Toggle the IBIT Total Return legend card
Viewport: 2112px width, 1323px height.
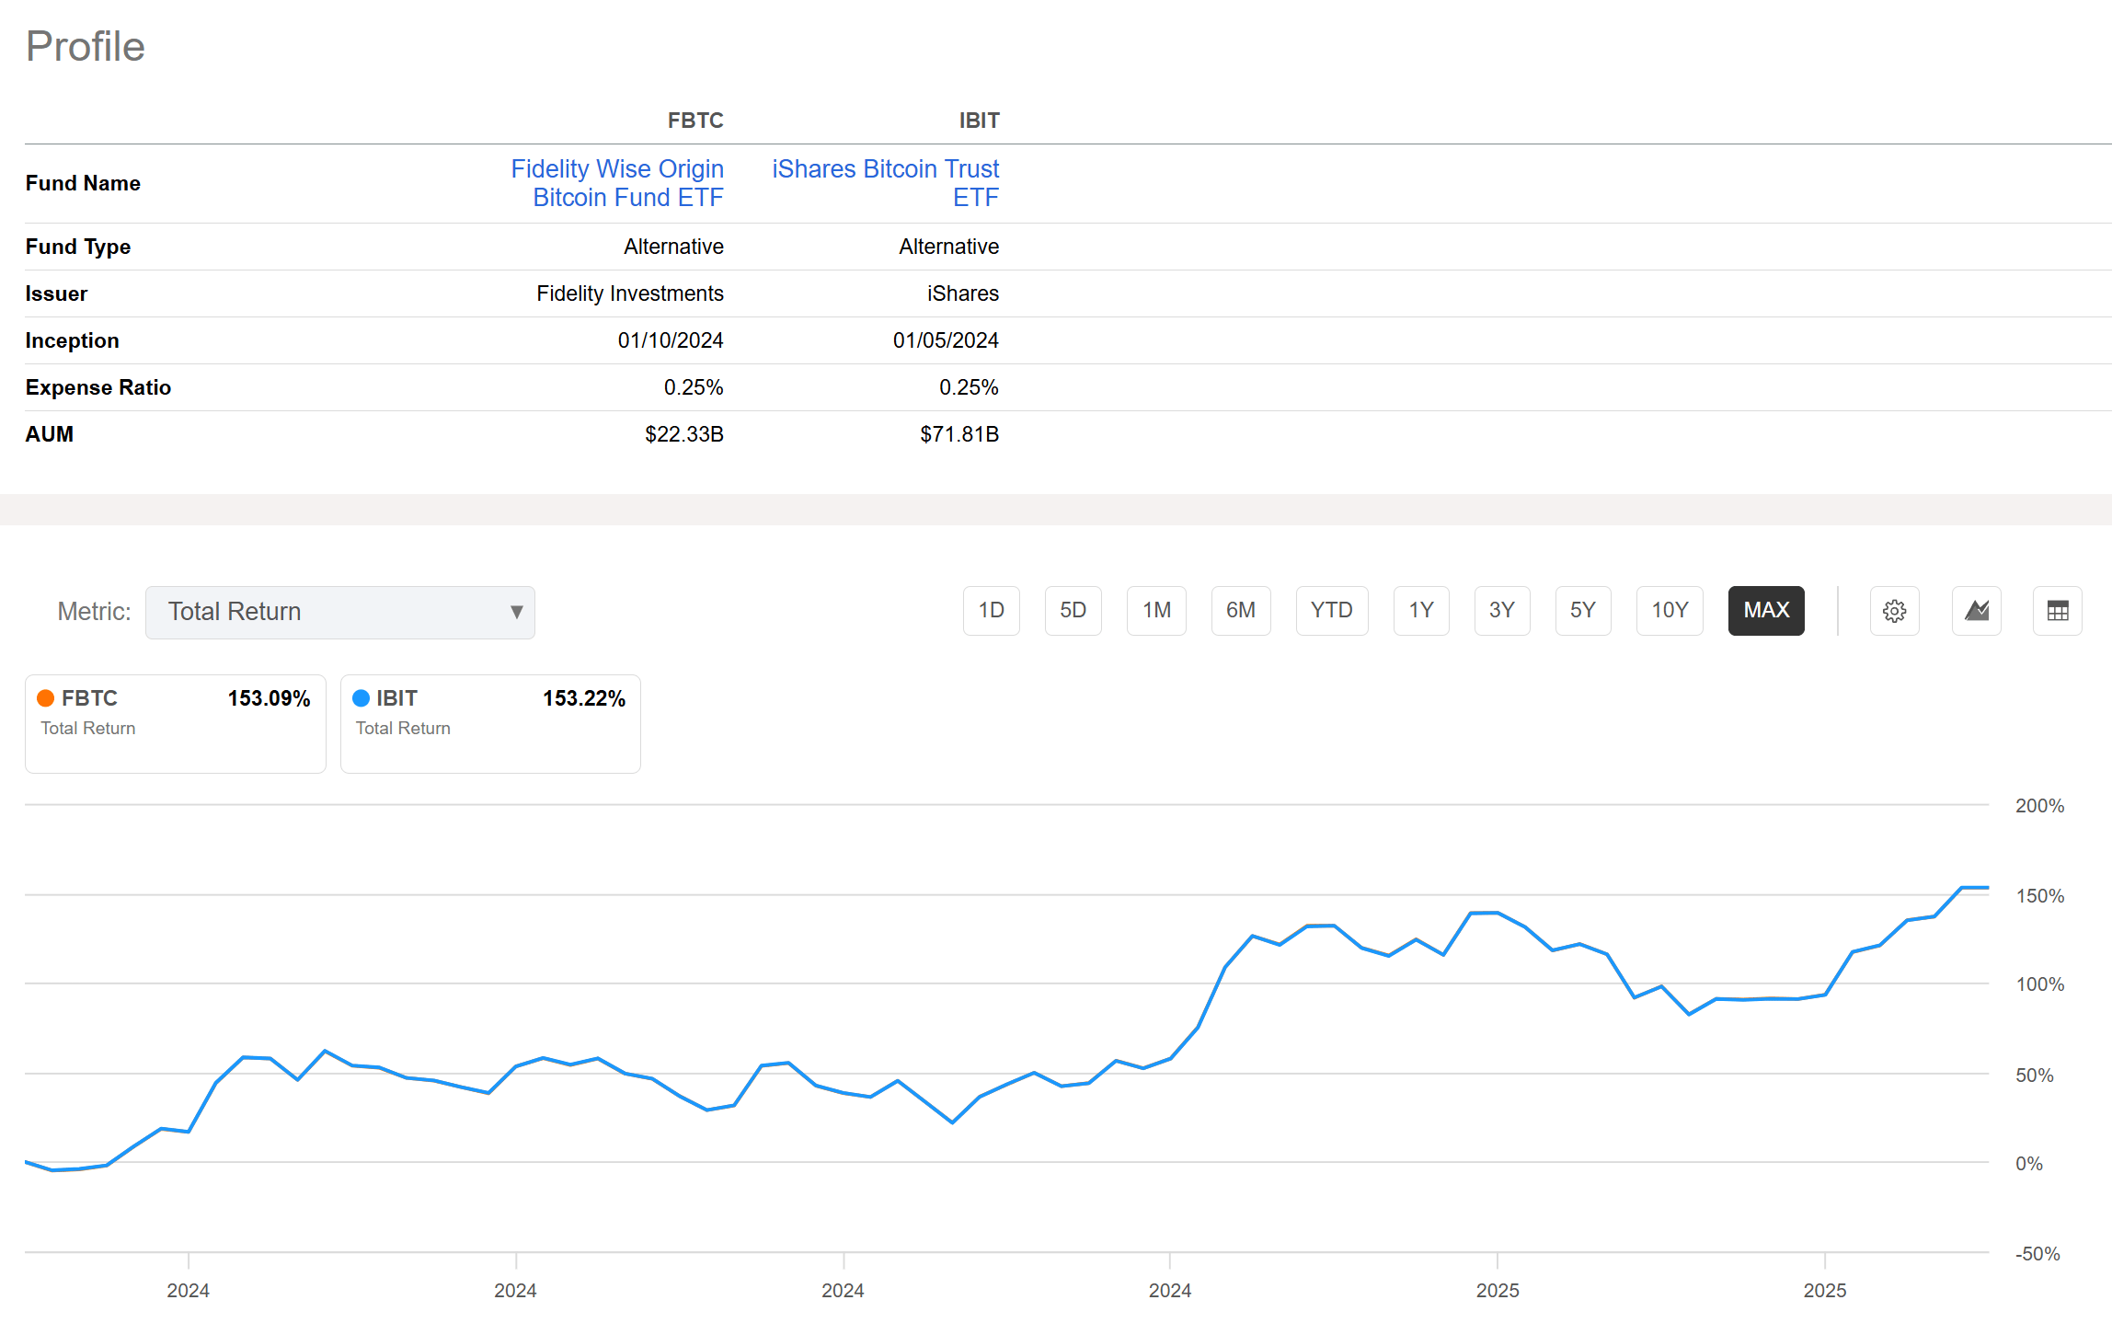click(x=490, y=724)
